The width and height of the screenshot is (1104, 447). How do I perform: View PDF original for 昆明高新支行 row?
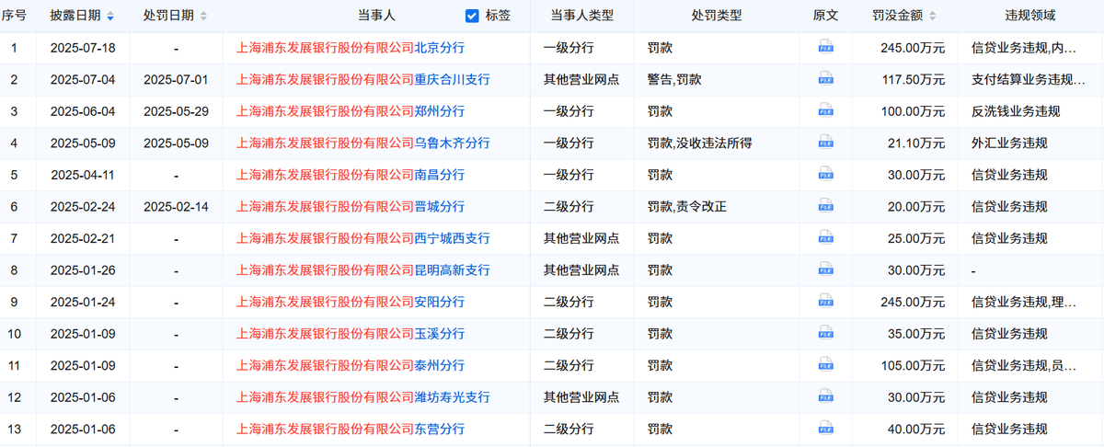[x=826, y=270]
